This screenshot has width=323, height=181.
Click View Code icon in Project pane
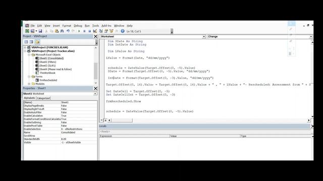[26, 42]
